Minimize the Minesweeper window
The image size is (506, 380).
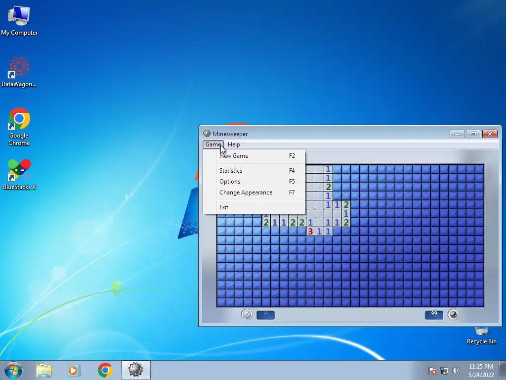click(457, 134)
